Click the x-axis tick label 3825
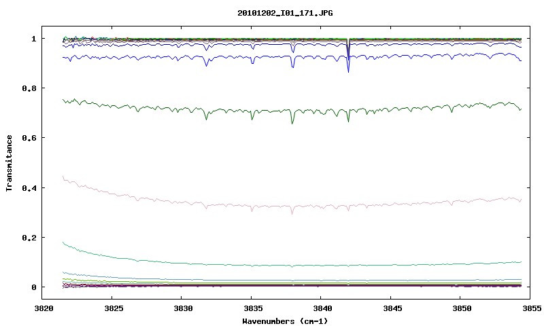The image size is (544, 326). [114, 308]
